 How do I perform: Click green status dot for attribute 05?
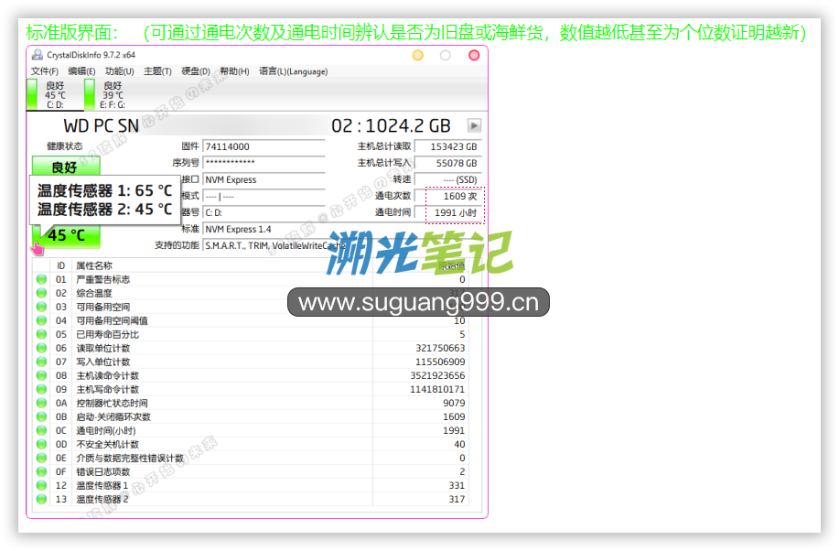41,334
